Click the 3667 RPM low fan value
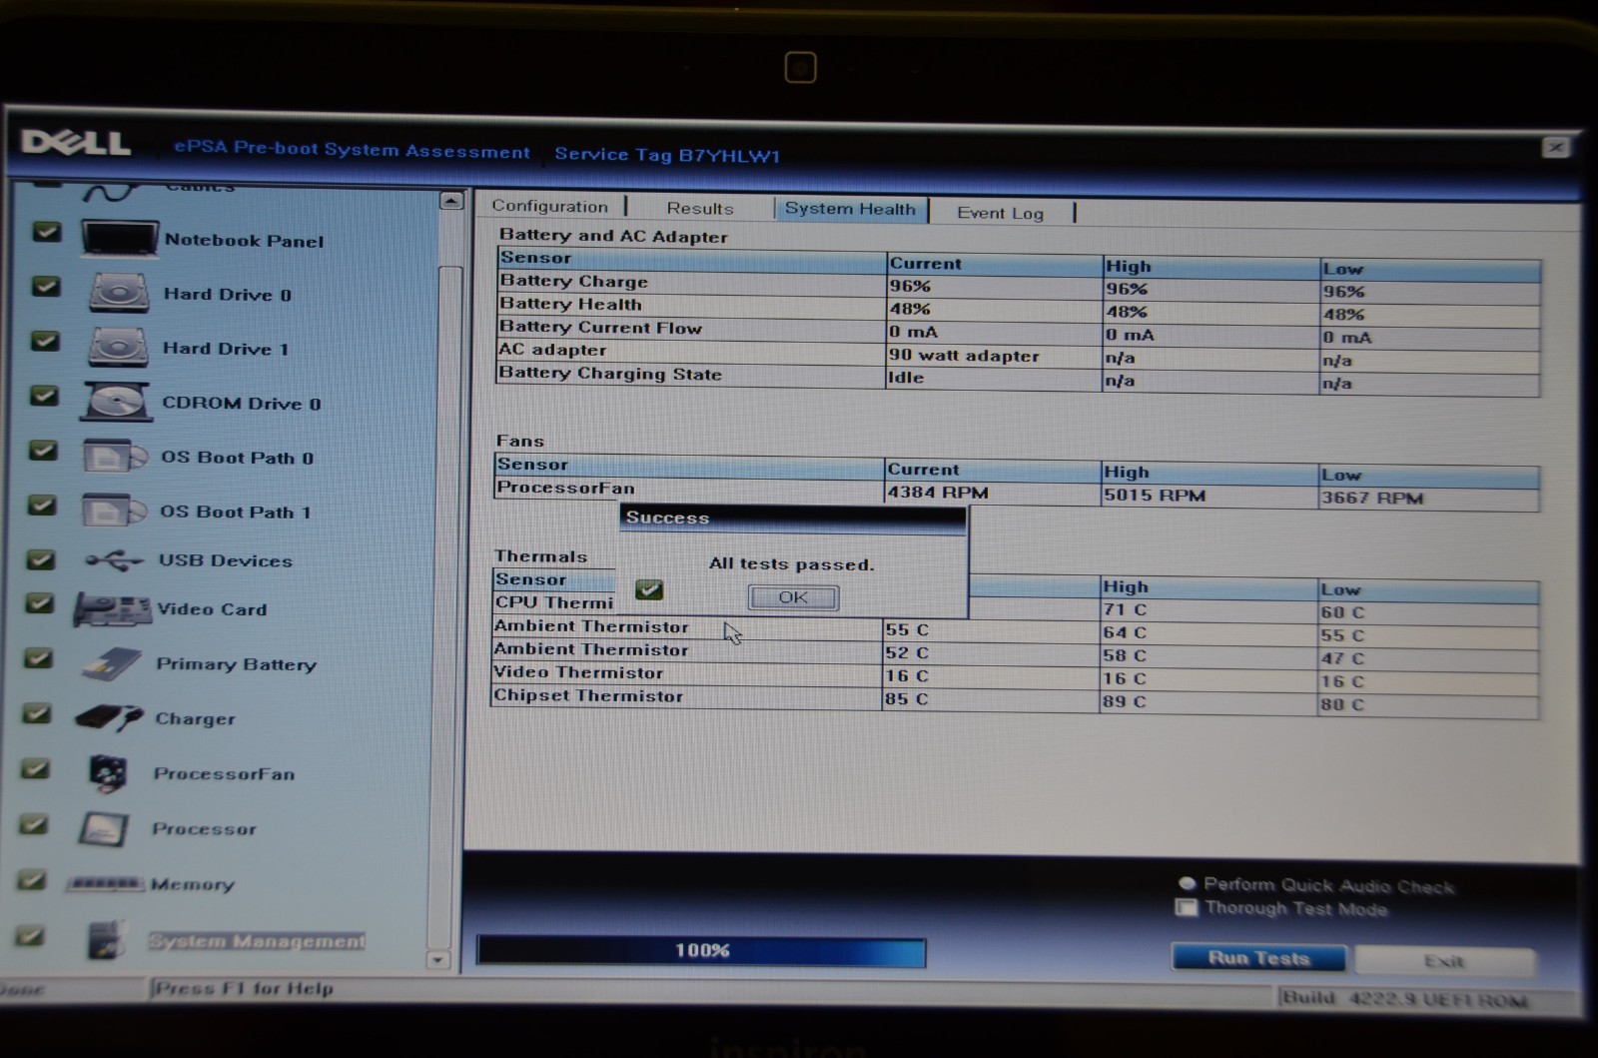1598x1058 pixels. point(1372,497)
